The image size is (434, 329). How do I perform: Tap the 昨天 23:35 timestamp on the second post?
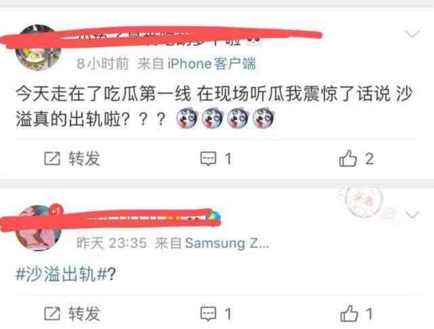click(112, 244)
